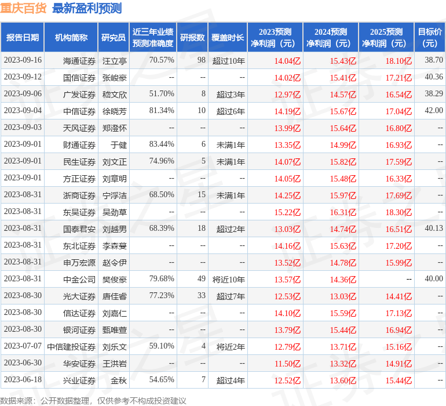Select researcher 汪立亭
The height and width of the screenshot is (406, 446).
click(115, 61)
